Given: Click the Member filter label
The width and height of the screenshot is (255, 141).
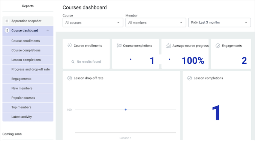Looking at the screenshot, I should tap(131, 16).
